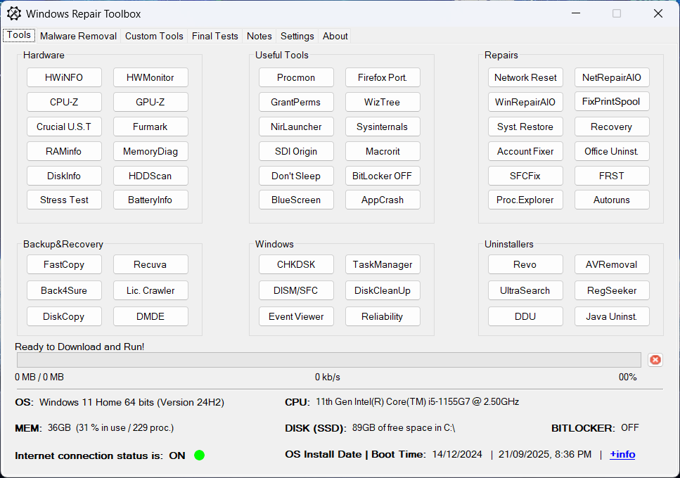Run the CPU-Z button

tap(64, 102)
